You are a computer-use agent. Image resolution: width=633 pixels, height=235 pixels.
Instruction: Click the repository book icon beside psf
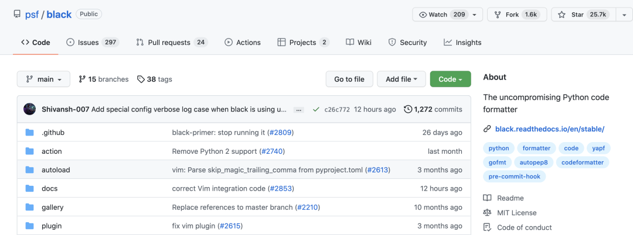point(17,15)
